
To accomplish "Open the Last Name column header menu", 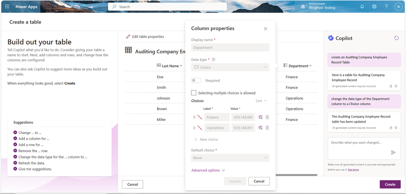I will click(x=169, y=66).
